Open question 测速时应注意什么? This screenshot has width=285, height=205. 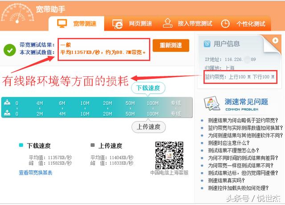click(x=229, y=143)
